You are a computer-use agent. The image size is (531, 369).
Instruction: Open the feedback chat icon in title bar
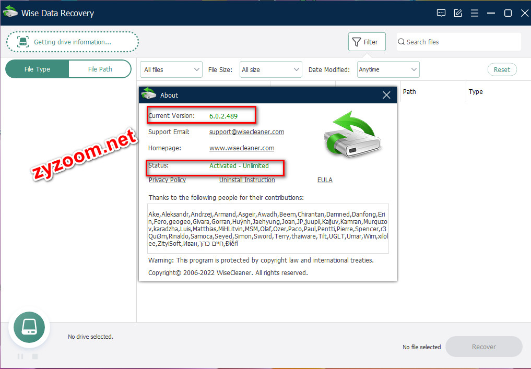(x=441, y=13)
